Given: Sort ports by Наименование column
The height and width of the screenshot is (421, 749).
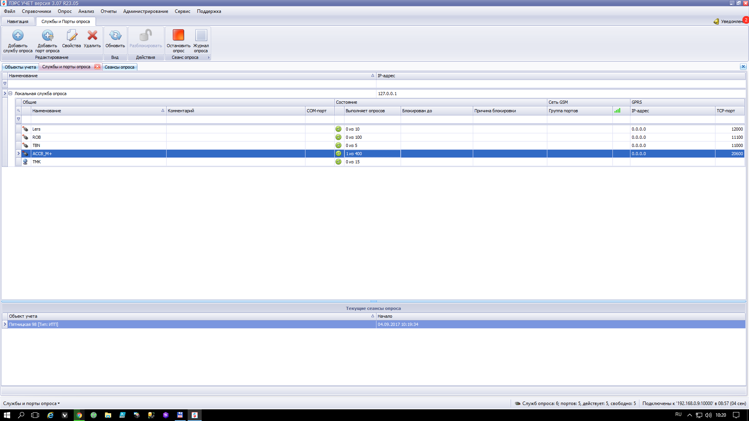Looking at the screenshot, I should click(x=98, y=111).
